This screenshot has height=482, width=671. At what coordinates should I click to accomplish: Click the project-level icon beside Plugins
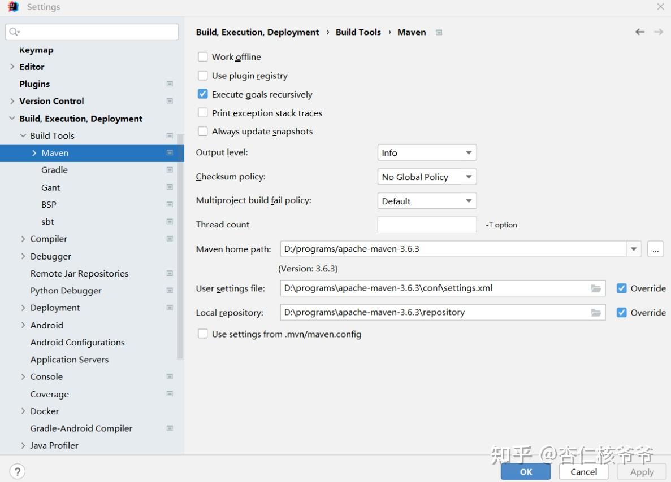170,84
